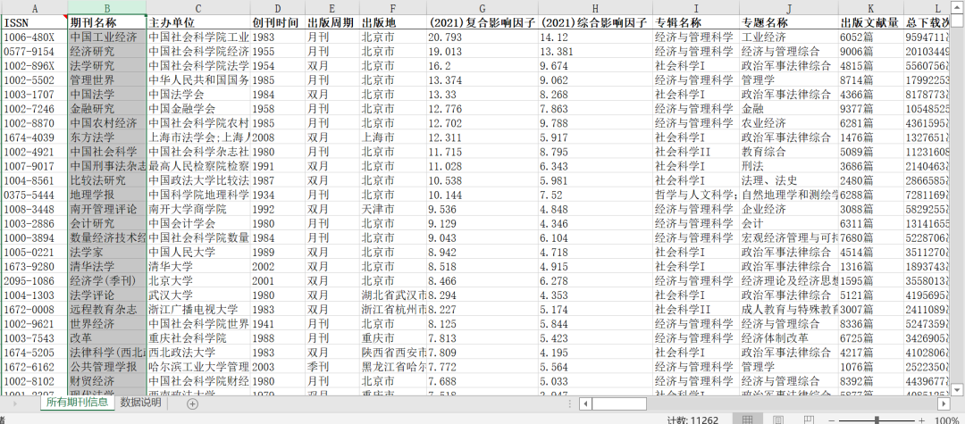Select the 金融 topic cell
The height and width of the screenshot is (424, 965).
coord(788,109)
